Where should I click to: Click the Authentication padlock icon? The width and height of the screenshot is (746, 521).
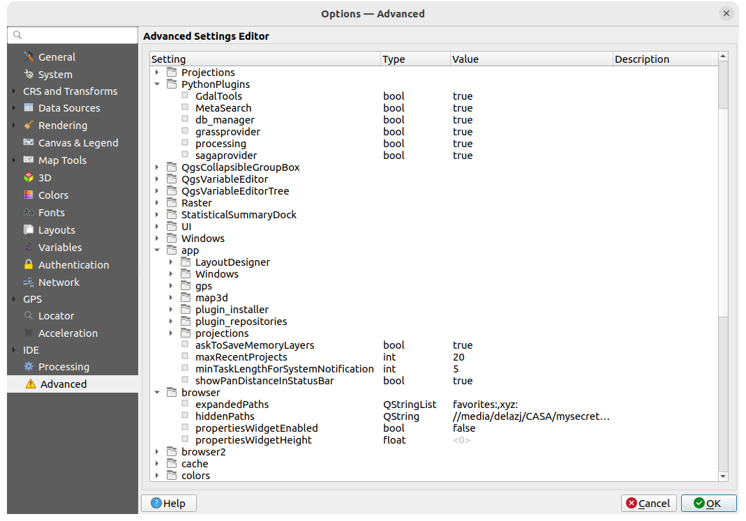pyautogui.click(x=28, y=264)
